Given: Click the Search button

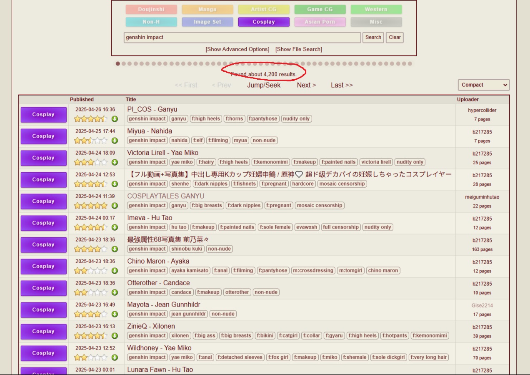Looking at the screenshot, I should click(x=373, y=37).
